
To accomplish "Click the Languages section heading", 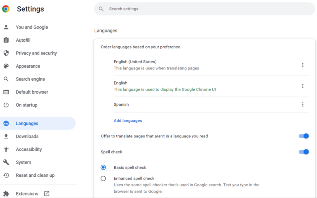I will [106, 31].
